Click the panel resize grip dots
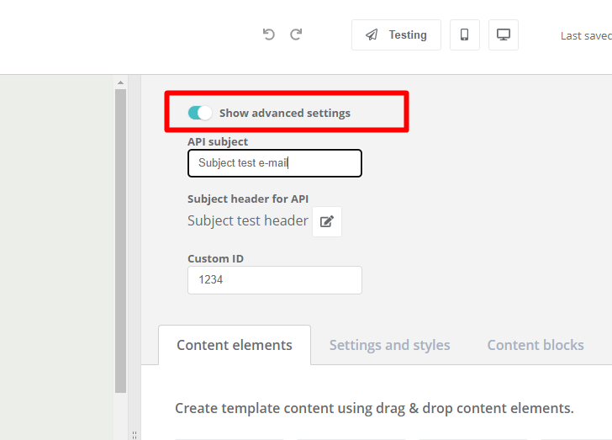Image resolution: width=612 pixels, height=440 pixels. point(135,435)
